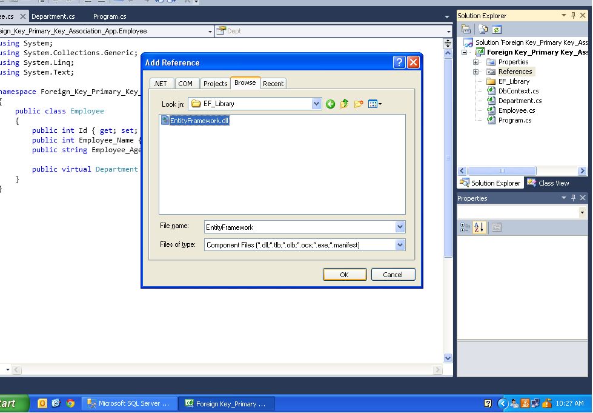Click the Outlook icon in quick launch
Viewport: 593px width, 413px height.
[x=42, y=403]
